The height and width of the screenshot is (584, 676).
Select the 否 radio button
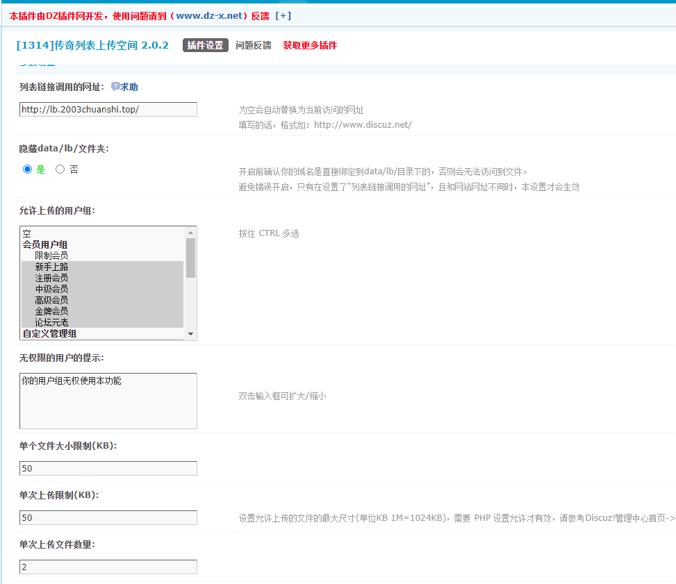coord(60,169)
